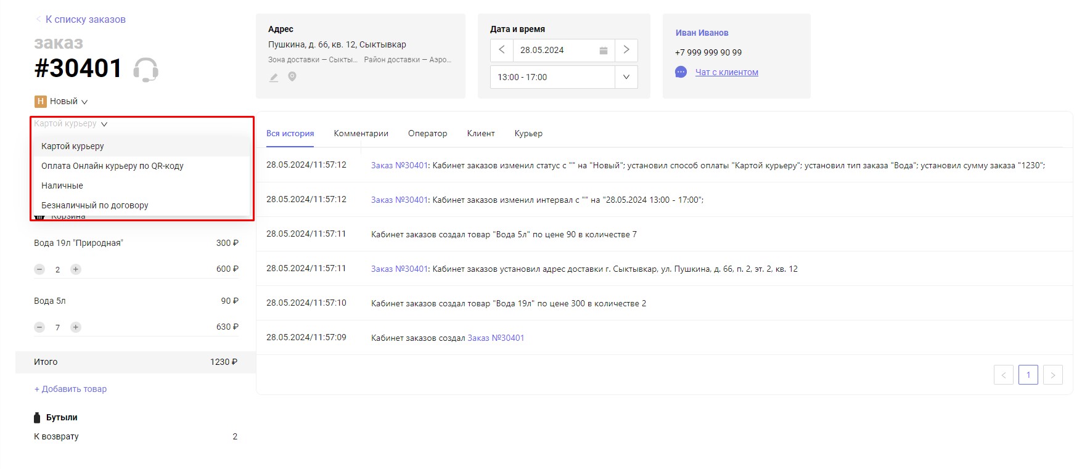Select Картой курьеру payment option
Screen dimensions: 1082x469
point(141,146)
